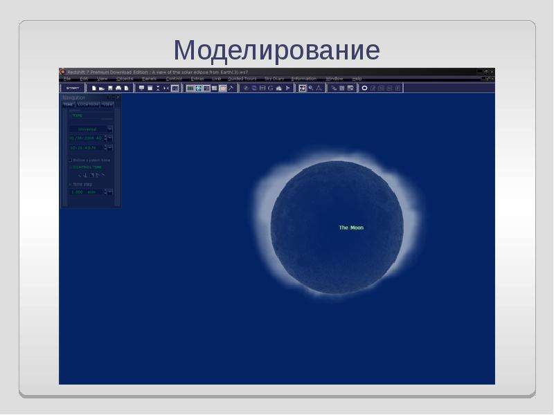Image resolution: width=554 pixels, height=415 pixels.
Task: Open the Universal time zone dropdown
Action: 91,129
